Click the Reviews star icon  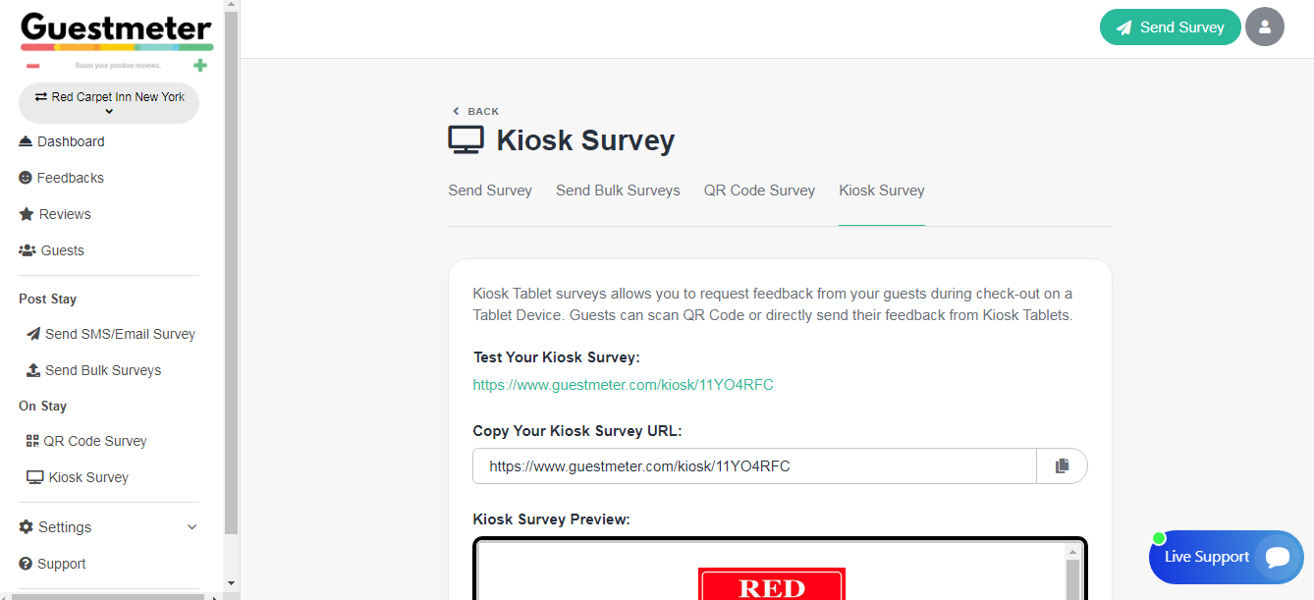point(27,214)
